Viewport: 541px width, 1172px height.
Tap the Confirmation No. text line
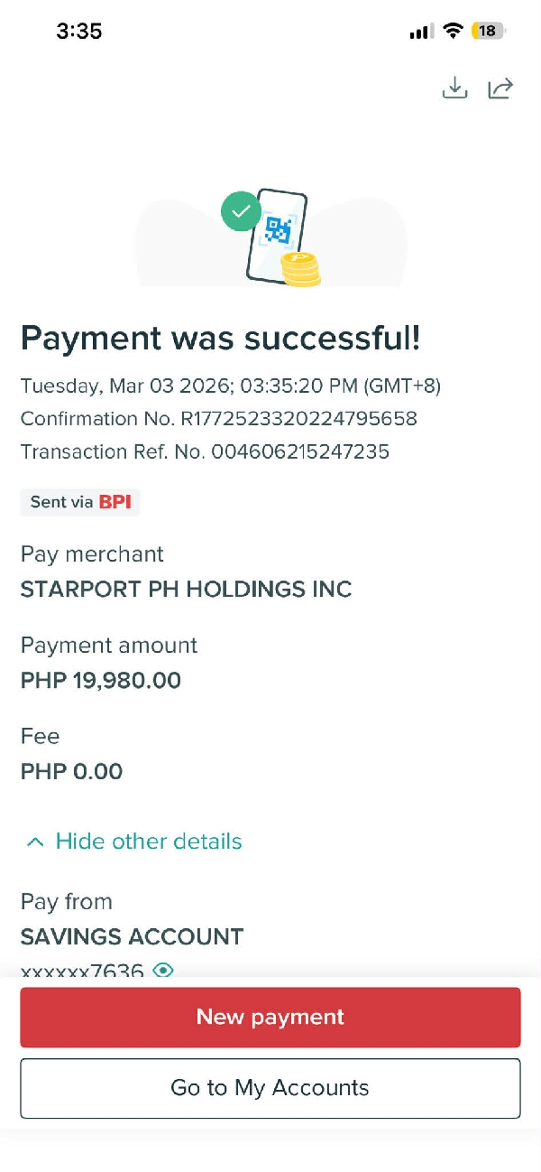pyautogui.click(x=219, y=419)
